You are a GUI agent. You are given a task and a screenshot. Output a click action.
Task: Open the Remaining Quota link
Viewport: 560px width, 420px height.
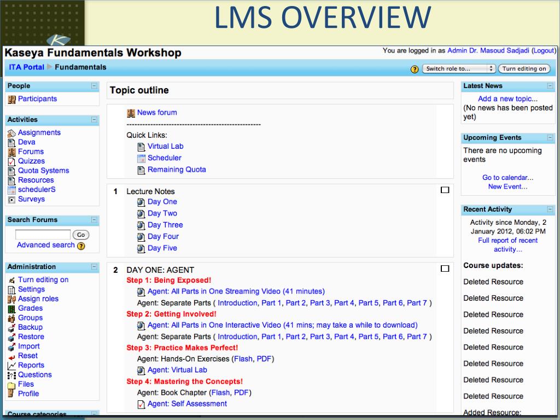[177, 170]
